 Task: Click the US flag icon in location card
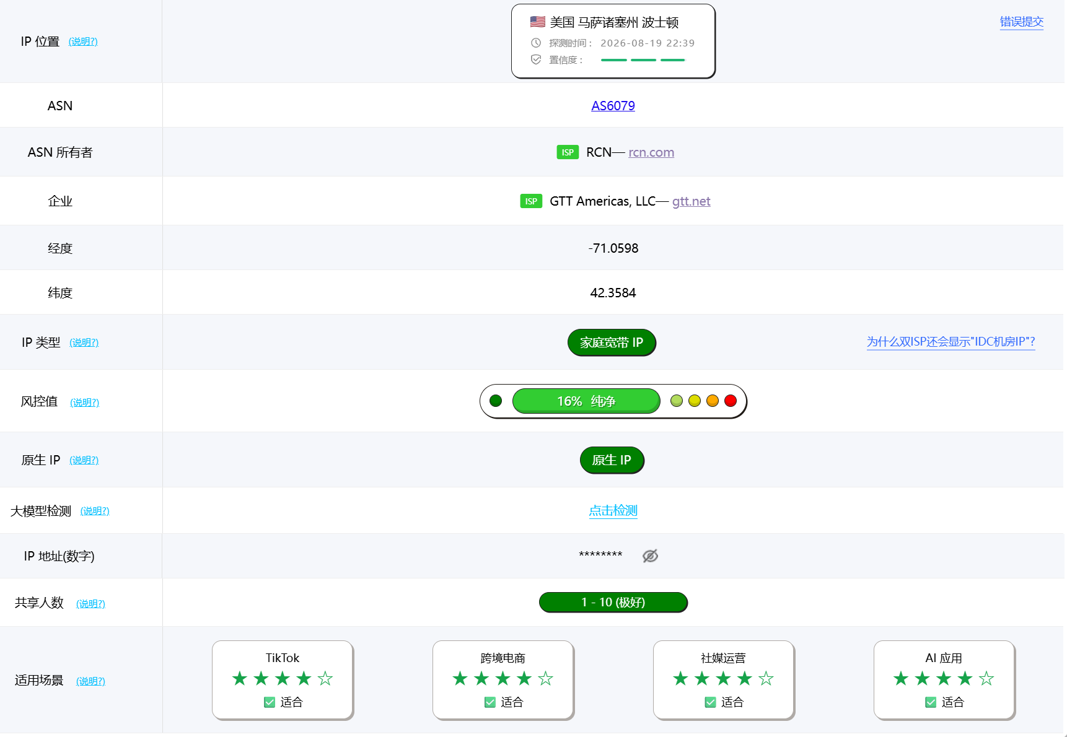(537, 22)
